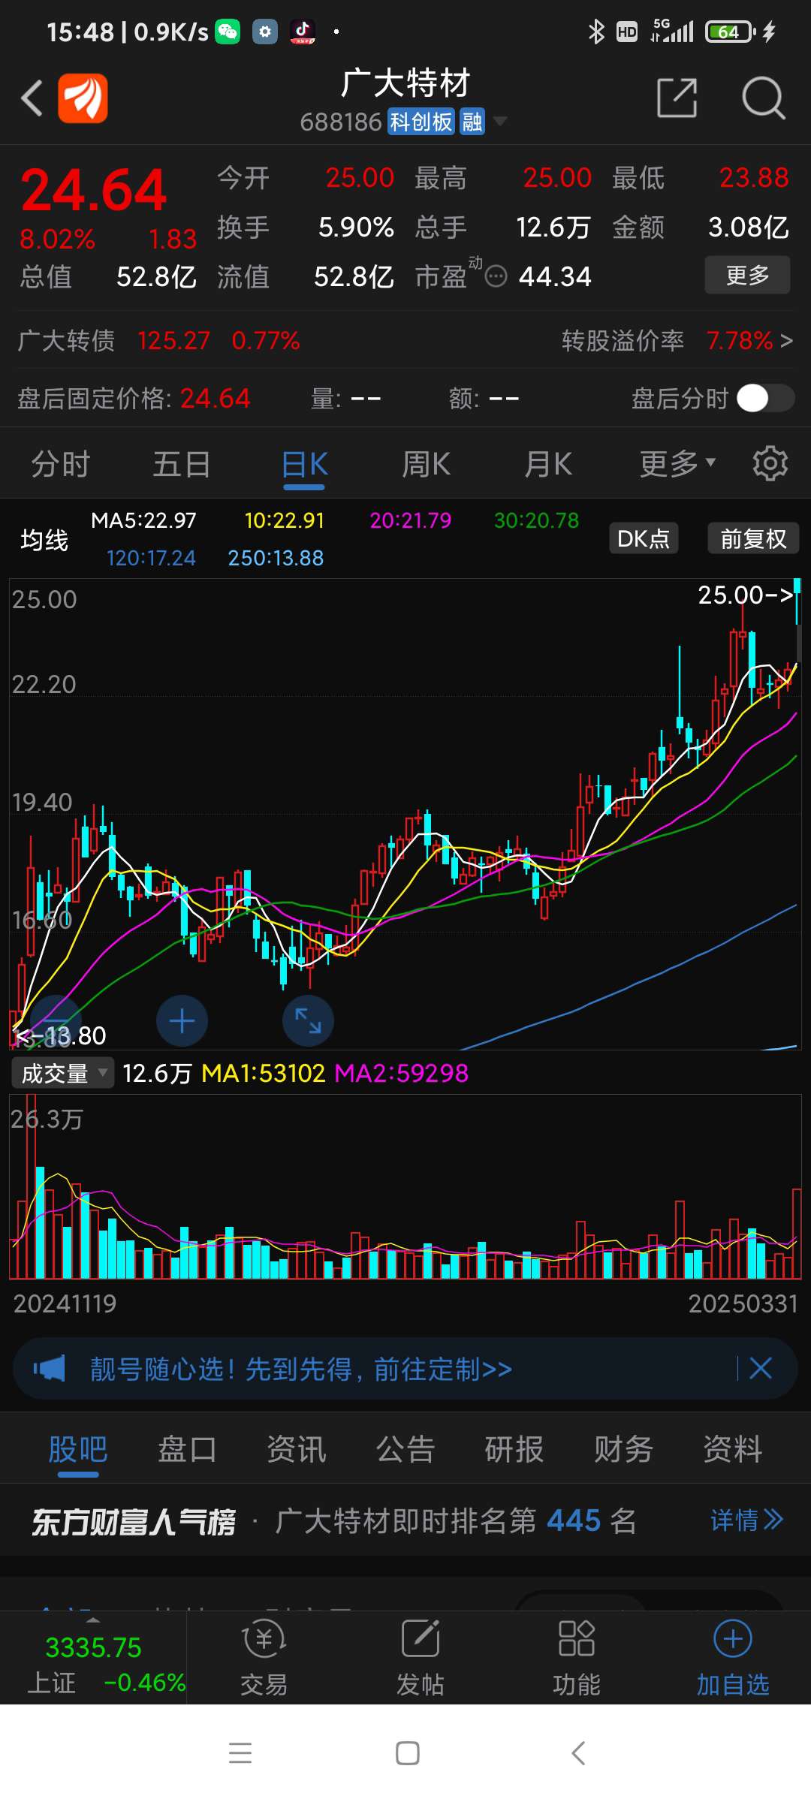
Task: Open chart settings gear icon
Action: [770, 464]
